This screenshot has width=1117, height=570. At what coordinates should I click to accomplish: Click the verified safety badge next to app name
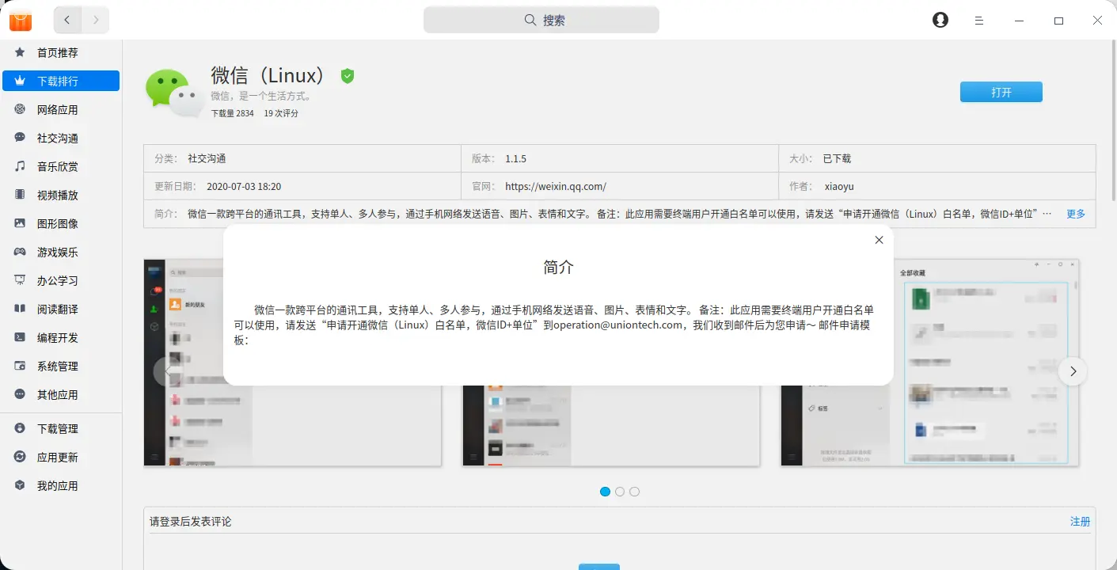pyautogui.click(x=347, y=76)
